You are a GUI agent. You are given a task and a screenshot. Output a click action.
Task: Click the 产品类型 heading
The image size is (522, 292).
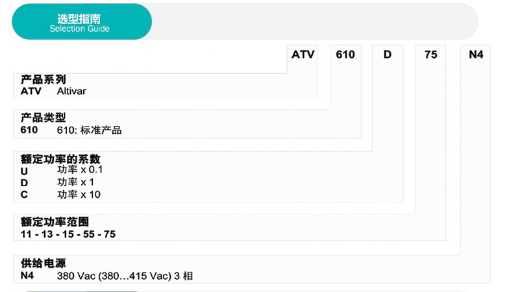[43, 117]
